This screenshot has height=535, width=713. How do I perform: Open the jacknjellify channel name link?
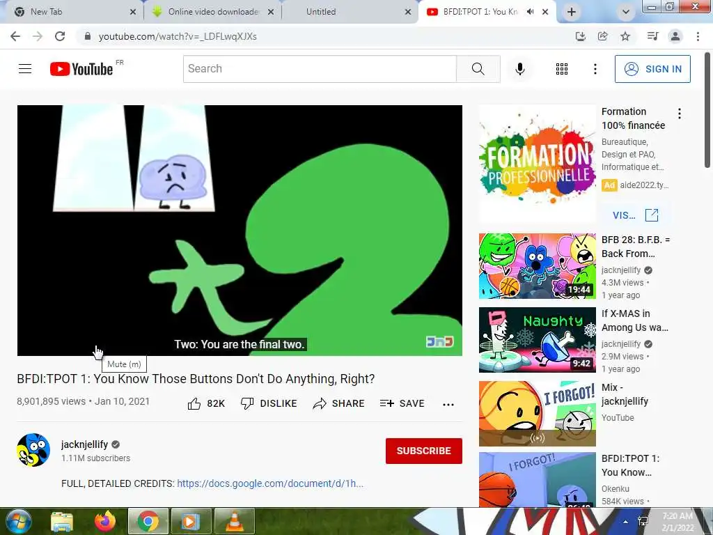pyautogui.click(x=84, y=444)
